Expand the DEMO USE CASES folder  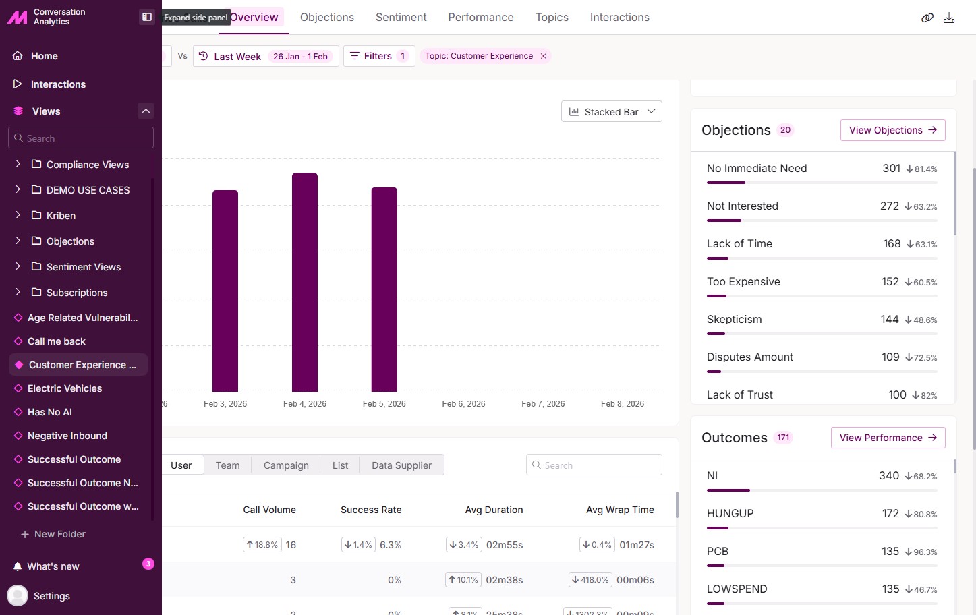[x=18, y=189]
